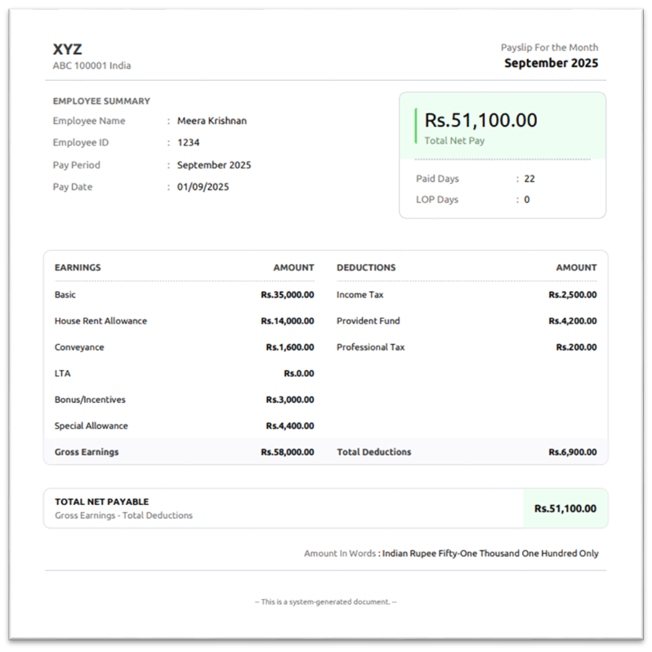This screenshot has width=652, height=652.
Task: Click the ABC 100001 India address line
Action: click(92, 66)
